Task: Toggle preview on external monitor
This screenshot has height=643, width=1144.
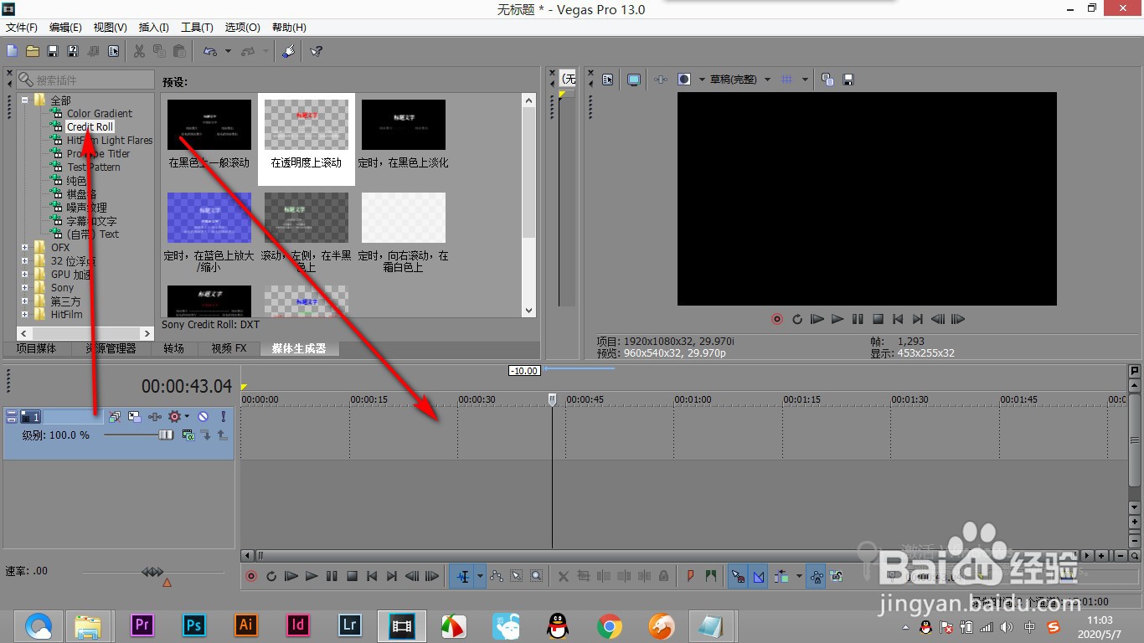Action: 634,80
